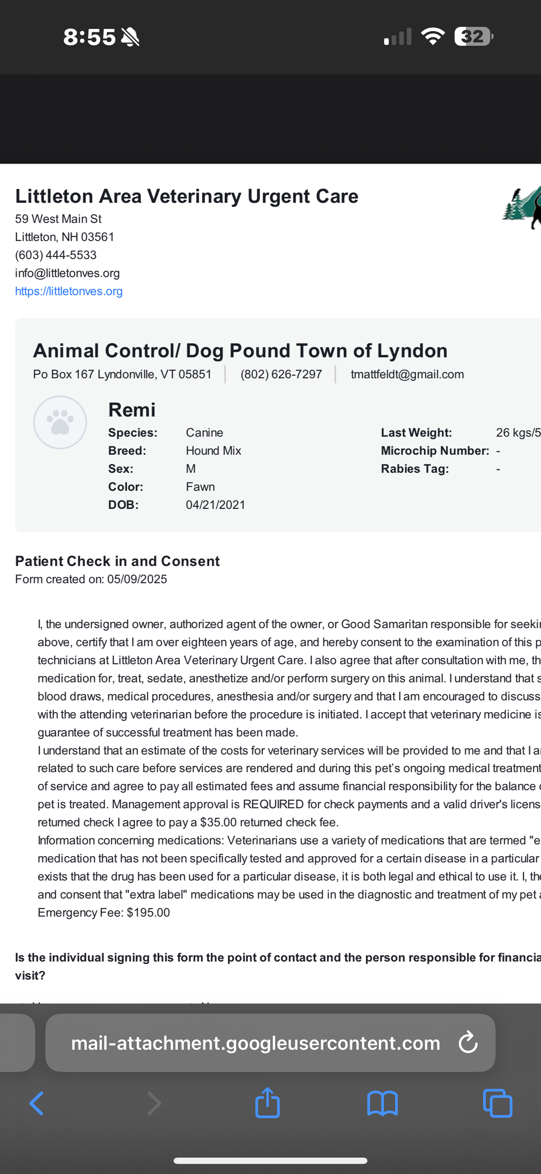Viewport: 541px width, 1174px height.
Task: Open the https://littletonves.org link
Action: pyautogui.click(x=69, y=291)
